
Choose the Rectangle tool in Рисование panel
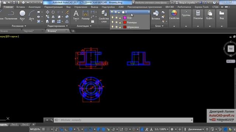[x=39, y=12]
